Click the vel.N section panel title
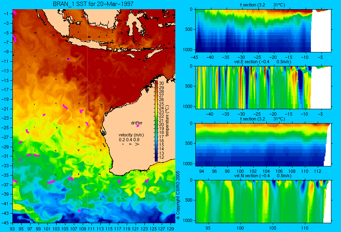Viewport: 341px width, 232px height. 262,176
